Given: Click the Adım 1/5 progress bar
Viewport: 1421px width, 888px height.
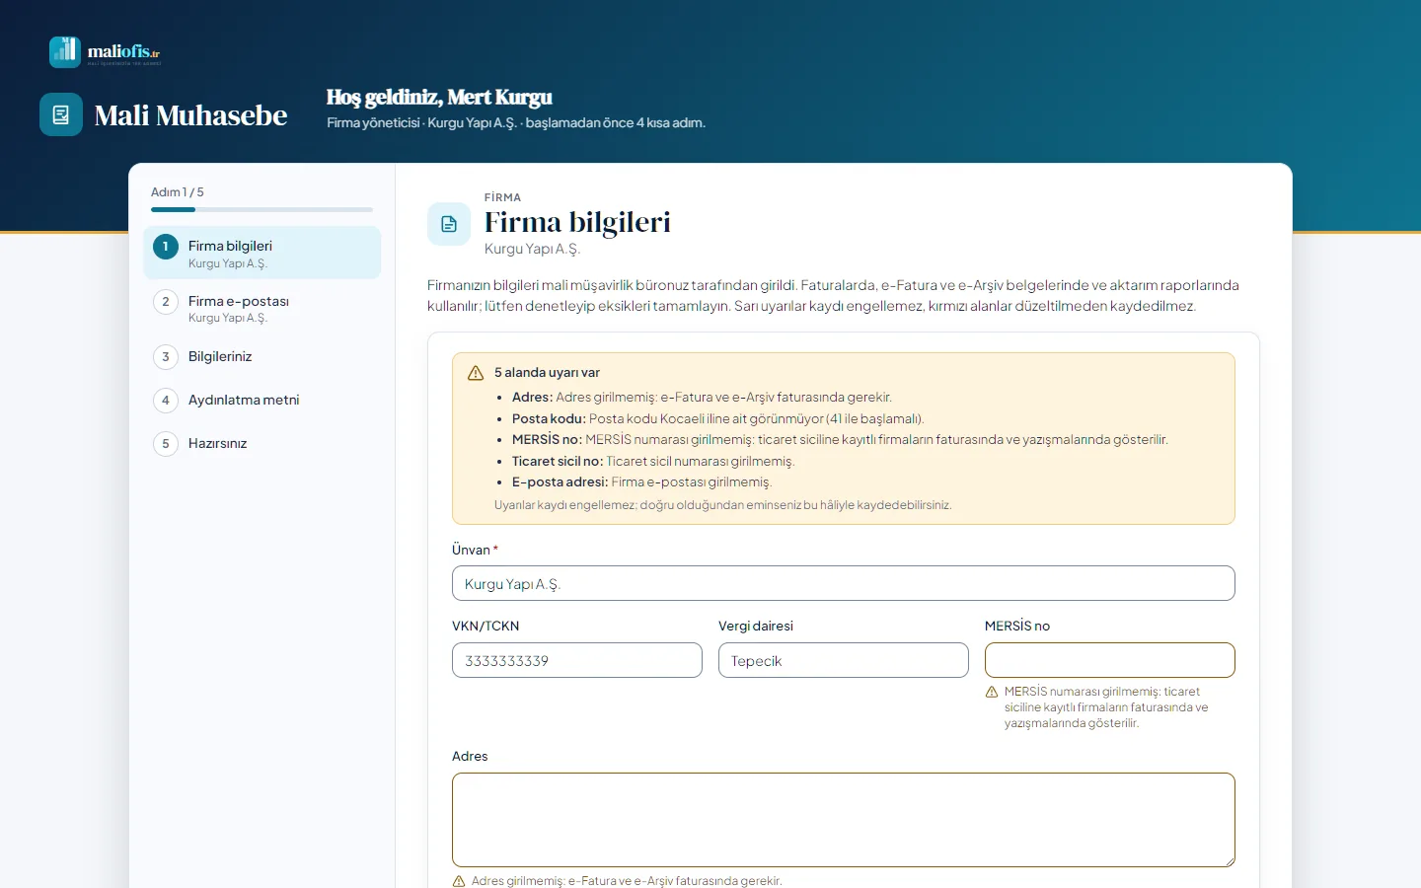Looking at the screenshot, I should [262, 209].
